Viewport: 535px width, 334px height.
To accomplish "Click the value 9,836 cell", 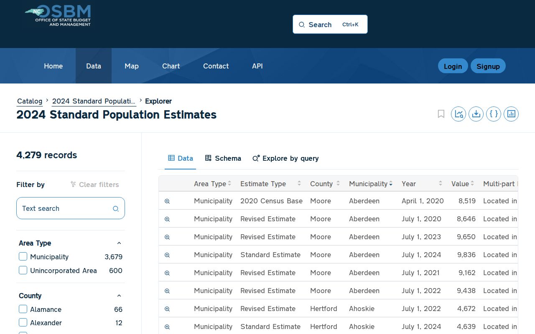I will (x=466, y=255).
